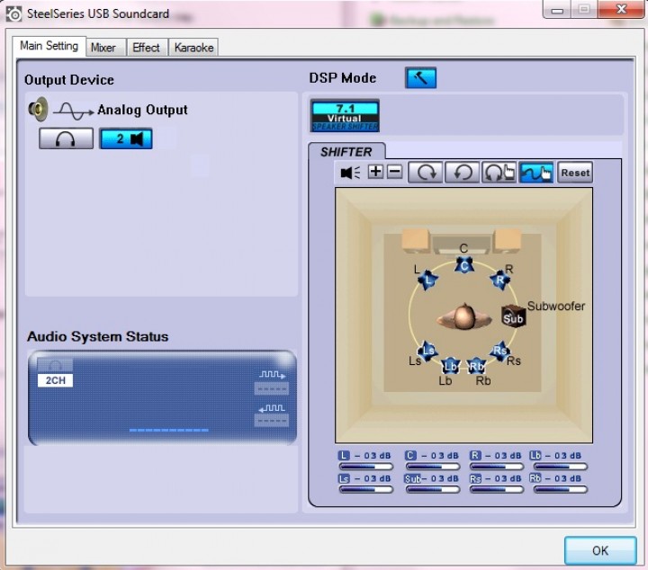Open the Effect tab
The width and height of the screenshot is (648, 570).
(147, 48)
